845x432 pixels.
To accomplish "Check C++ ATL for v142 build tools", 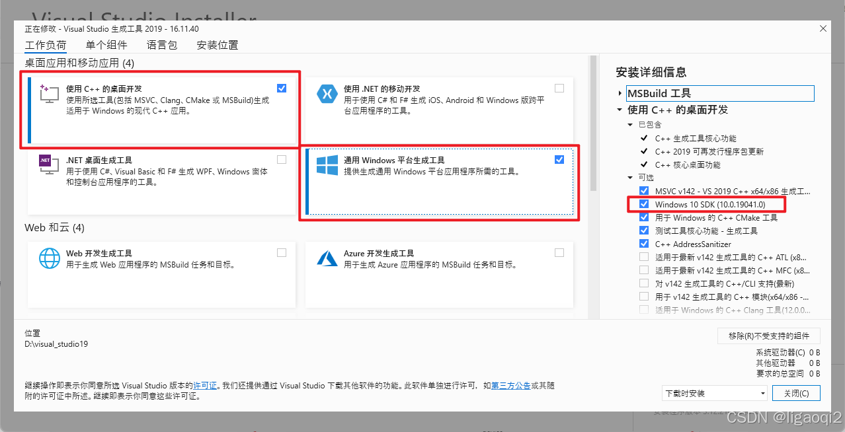I will coord(644,257).
